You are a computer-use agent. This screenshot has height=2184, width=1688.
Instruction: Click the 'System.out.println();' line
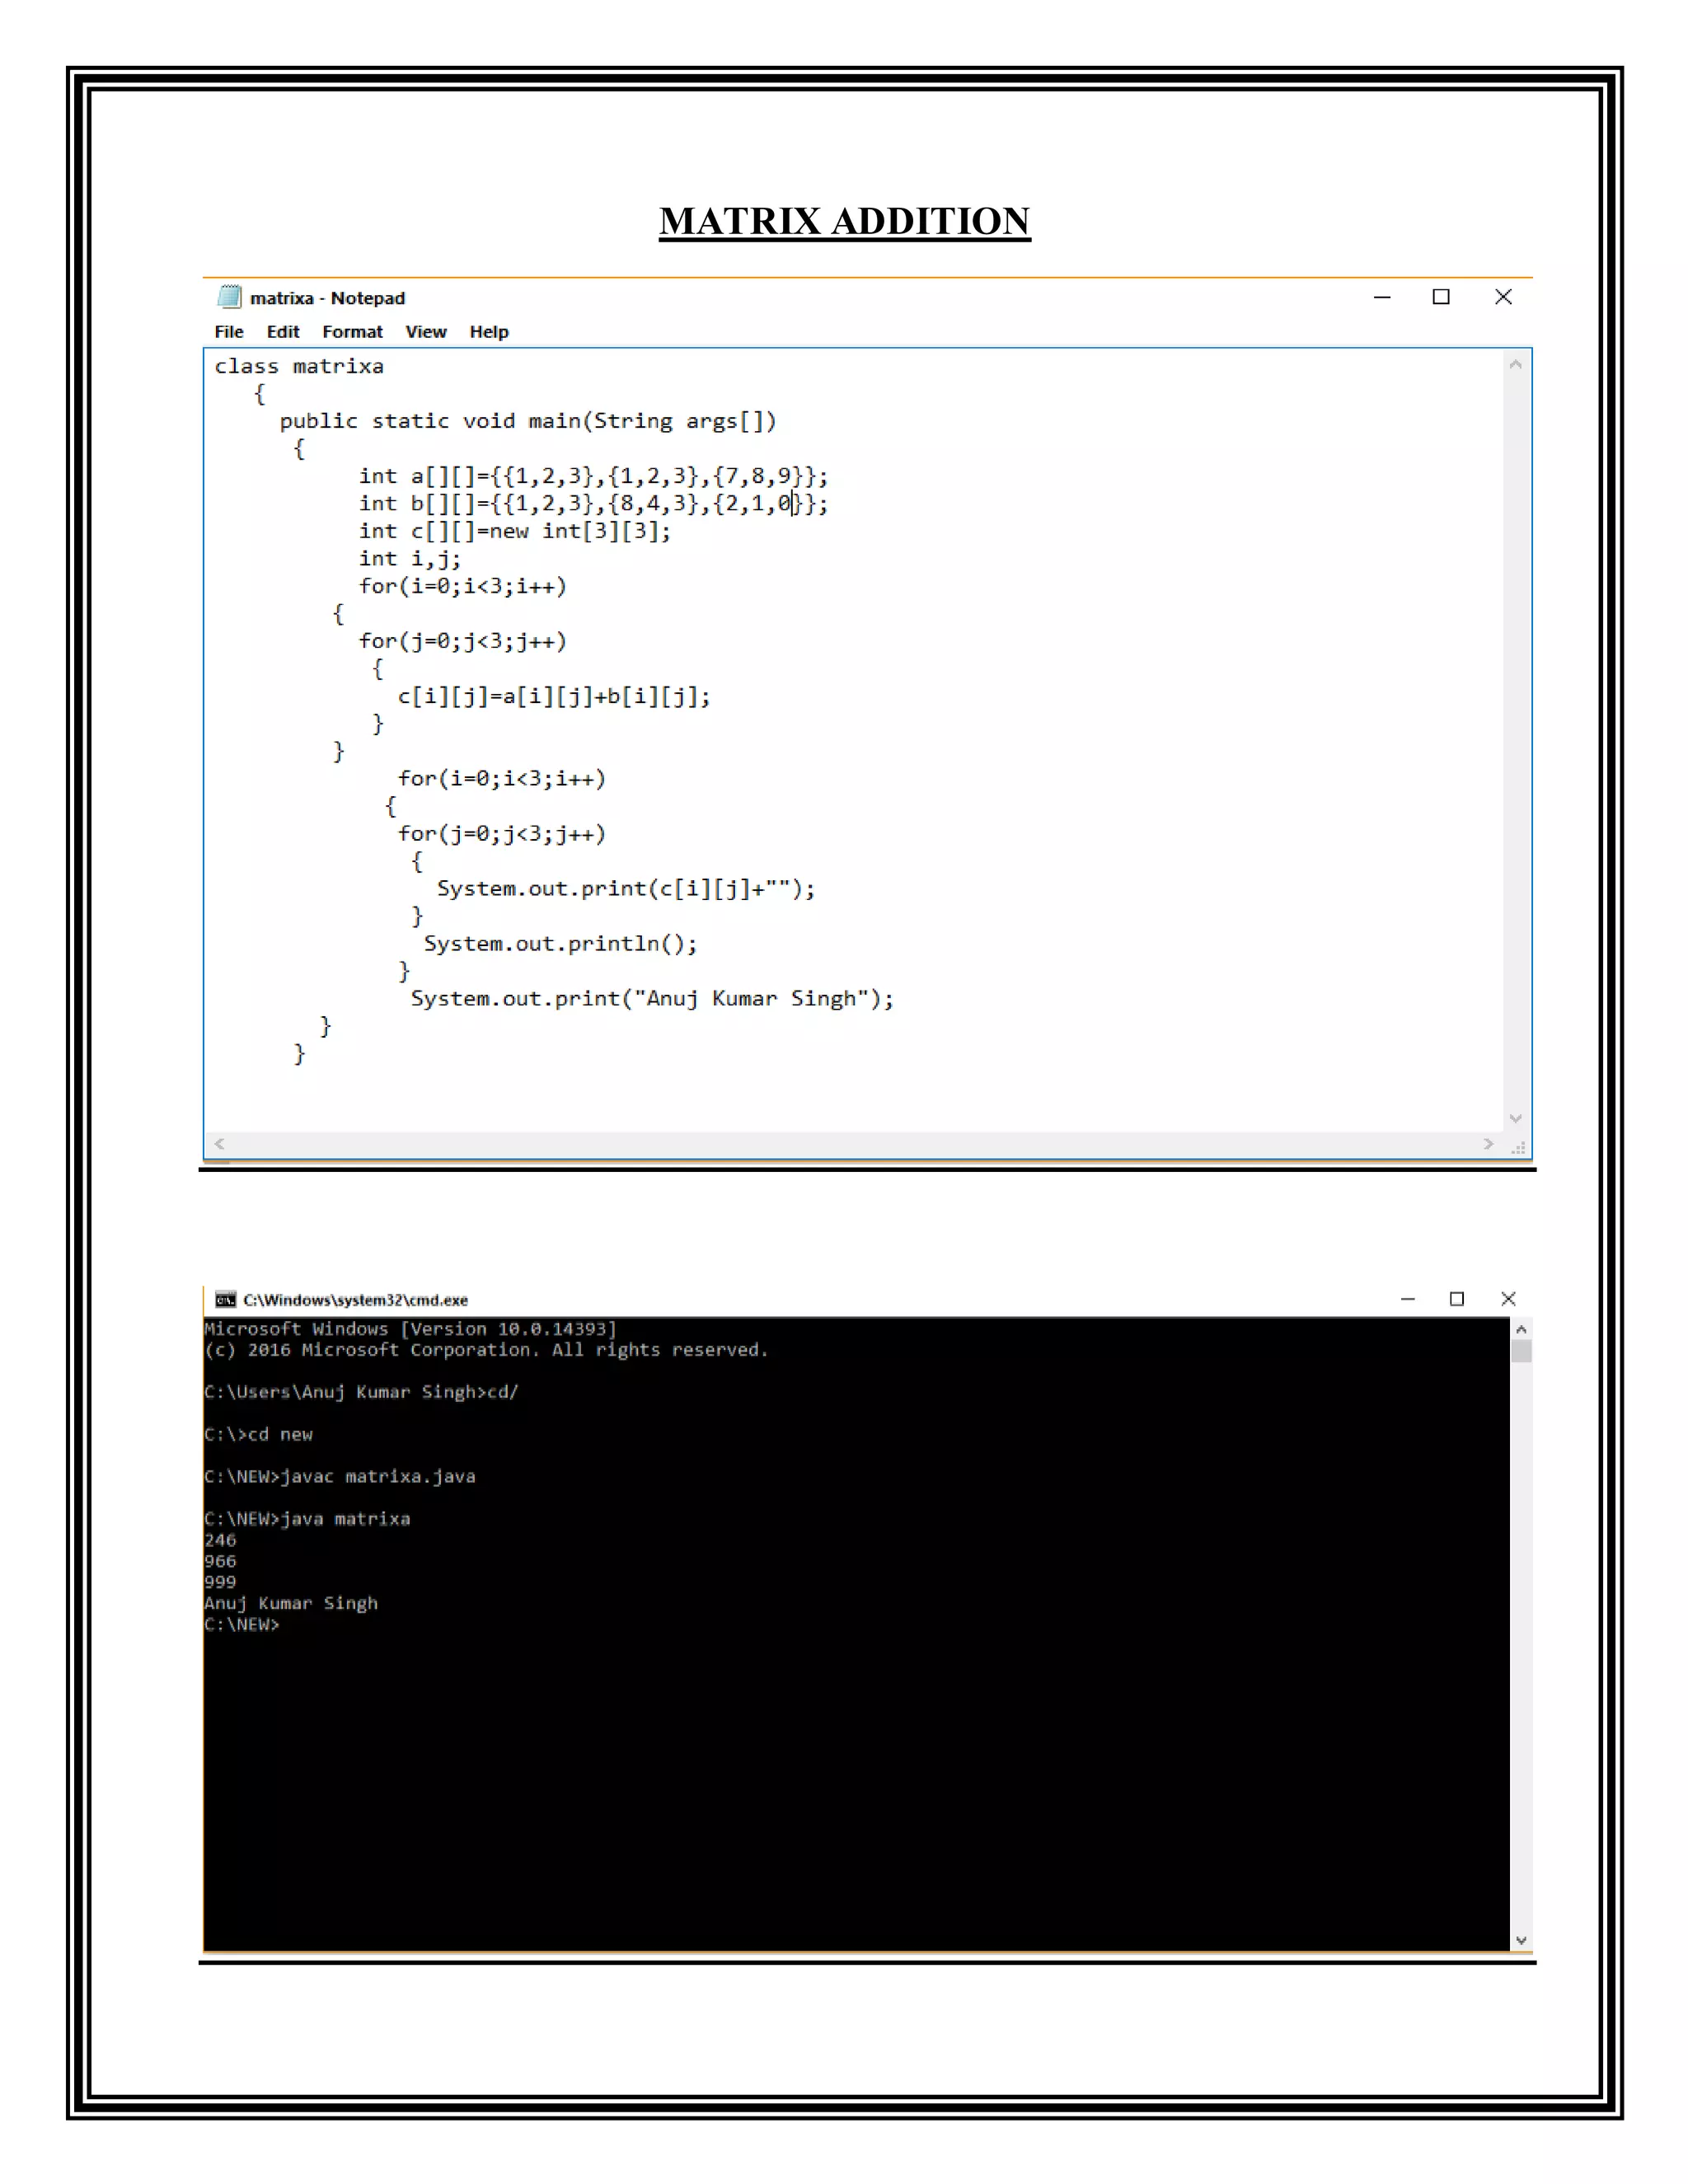tap(561, 943)
